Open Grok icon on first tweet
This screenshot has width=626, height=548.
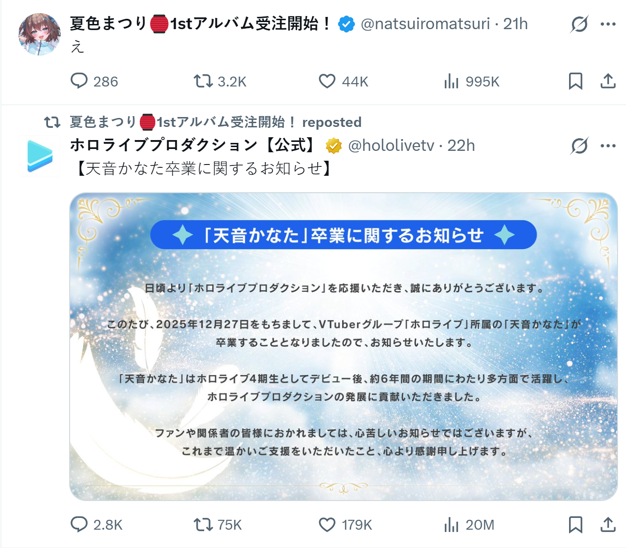tap(579, 24)
